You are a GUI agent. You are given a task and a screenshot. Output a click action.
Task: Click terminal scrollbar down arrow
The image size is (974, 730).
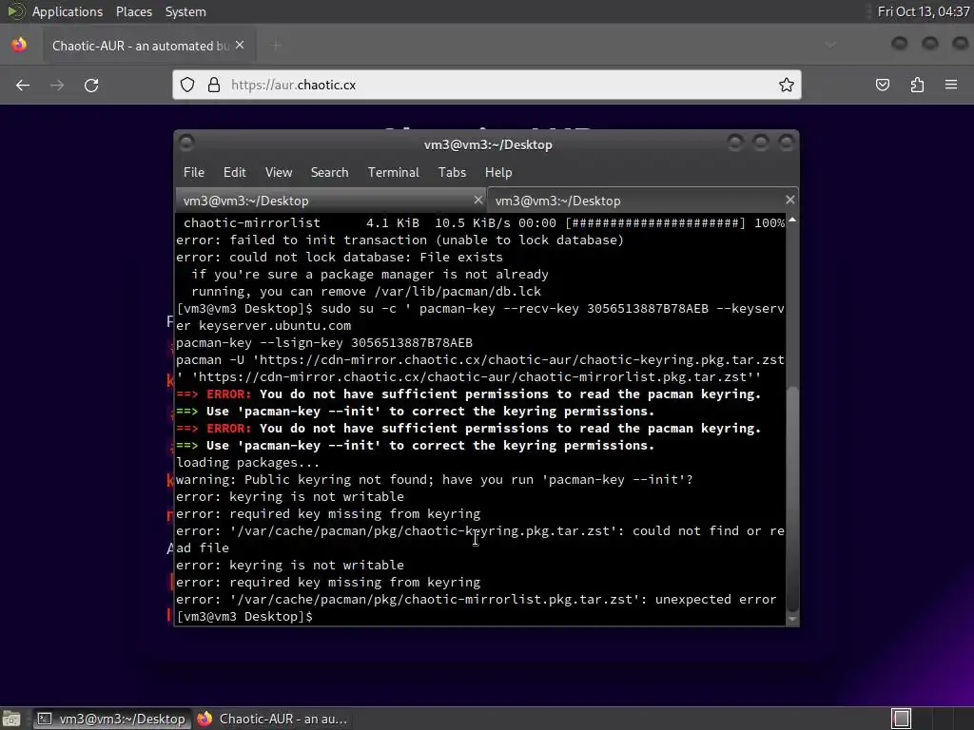pyautogui.click(x=792, y=618)
